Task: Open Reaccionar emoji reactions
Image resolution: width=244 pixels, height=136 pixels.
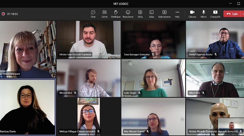Action: tap(128, 14)
